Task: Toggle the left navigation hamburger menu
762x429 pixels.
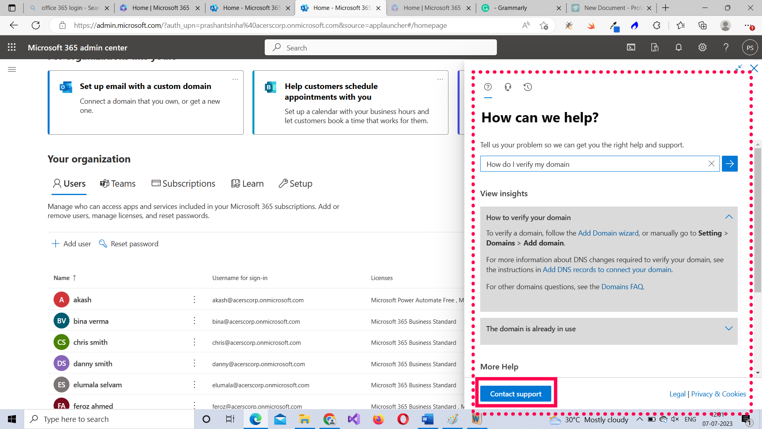Action: coord(12,70)
